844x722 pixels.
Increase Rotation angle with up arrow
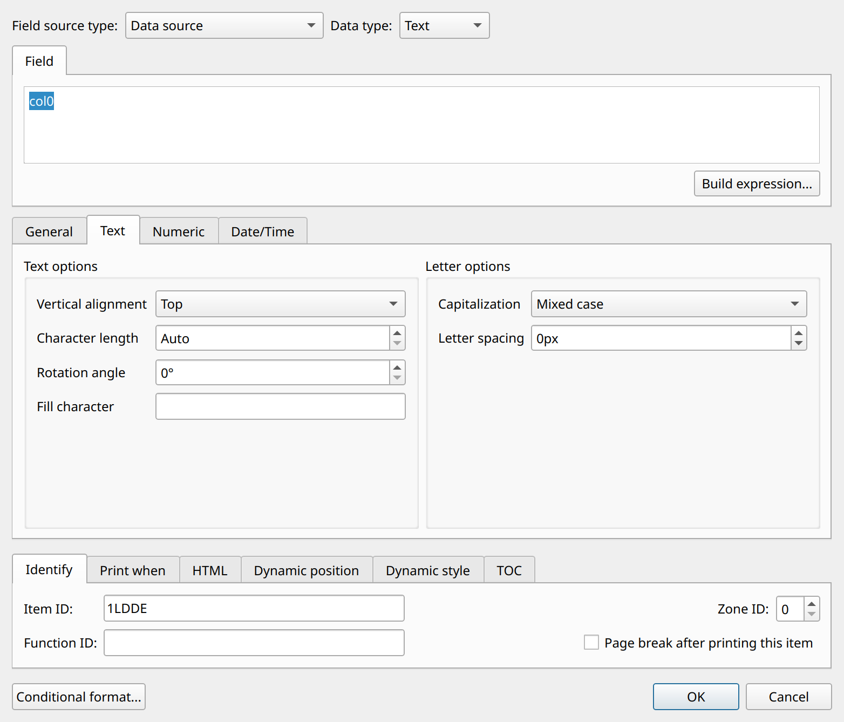point(397,367)
